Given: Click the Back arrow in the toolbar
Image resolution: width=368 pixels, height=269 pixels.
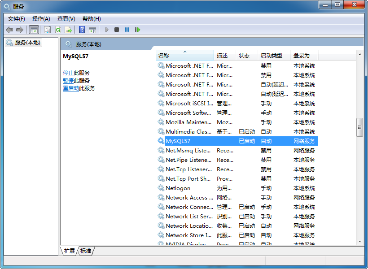Looking at the screenshot, I should [9, 30].
